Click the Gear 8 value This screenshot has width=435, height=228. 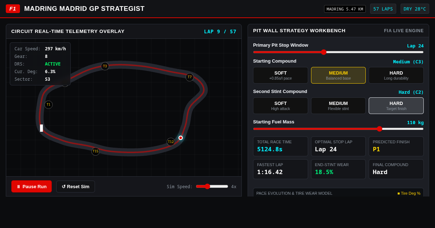pyautogui.click(x=46, y=56)
